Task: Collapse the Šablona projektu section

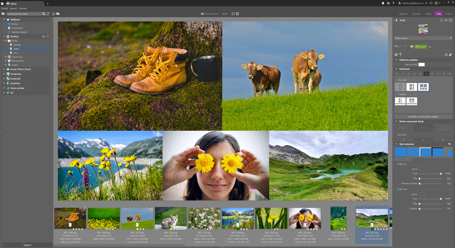Action: pyautogui.click(x=396, y=60)
